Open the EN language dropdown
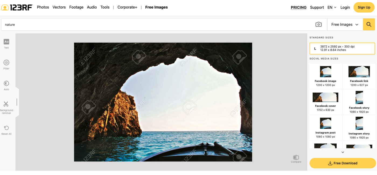Viewport: 377px width, 175px height. 332,8
